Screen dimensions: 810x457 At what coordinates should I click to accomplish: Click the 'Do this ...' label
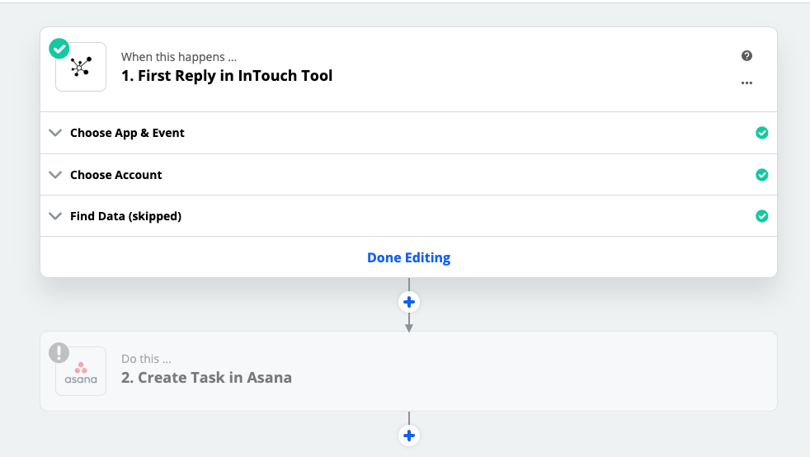[x=146, y=359]
